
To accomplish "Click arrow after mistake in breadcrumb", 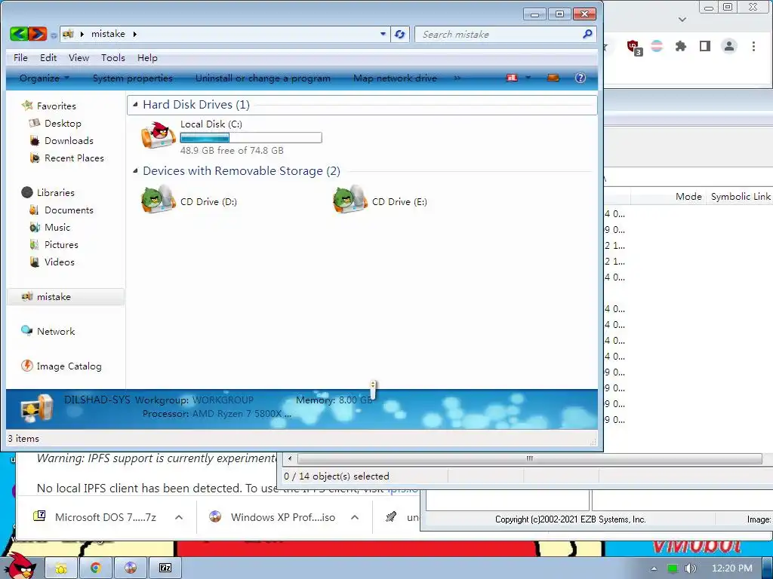I will (134, 34).
